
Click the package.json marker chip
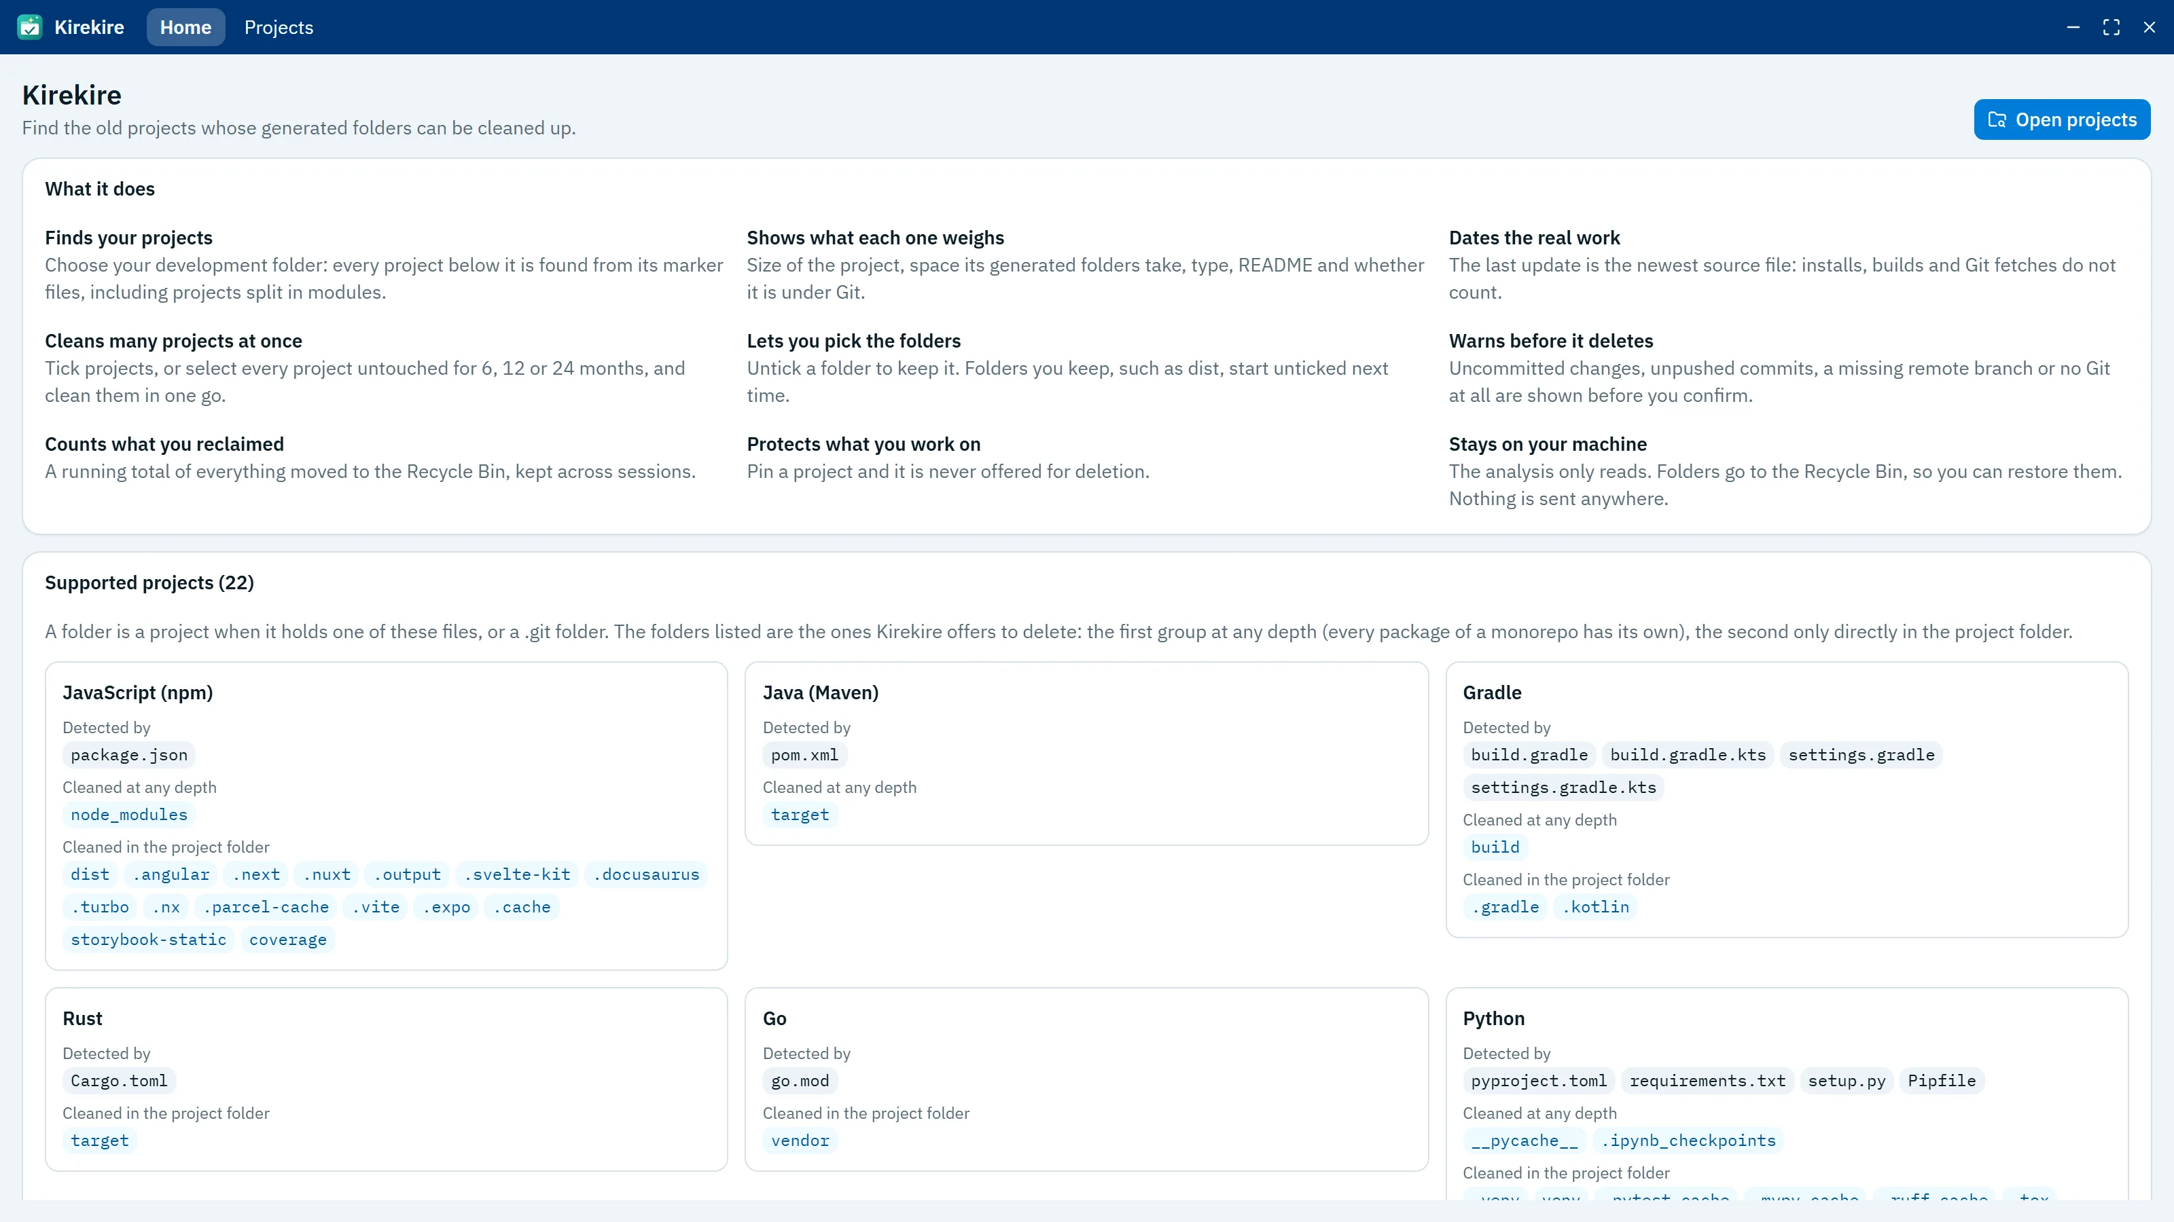129,755
